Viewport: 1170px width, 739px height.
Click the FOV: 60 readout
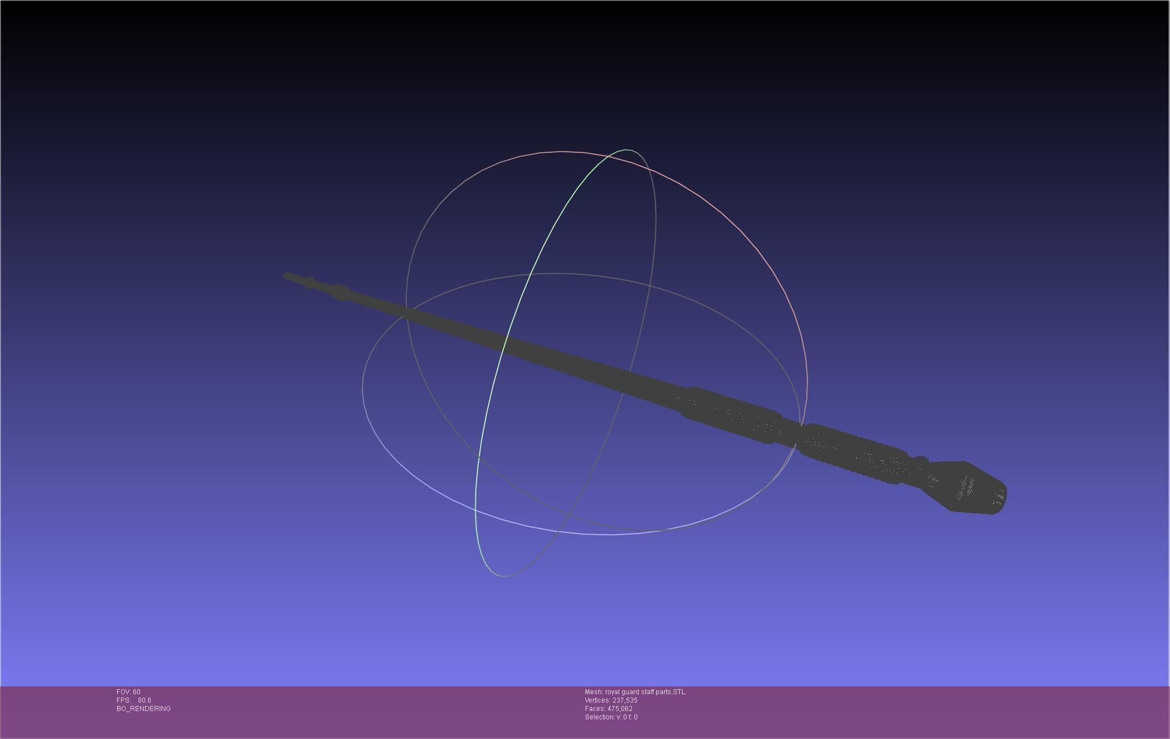[128, 692]
